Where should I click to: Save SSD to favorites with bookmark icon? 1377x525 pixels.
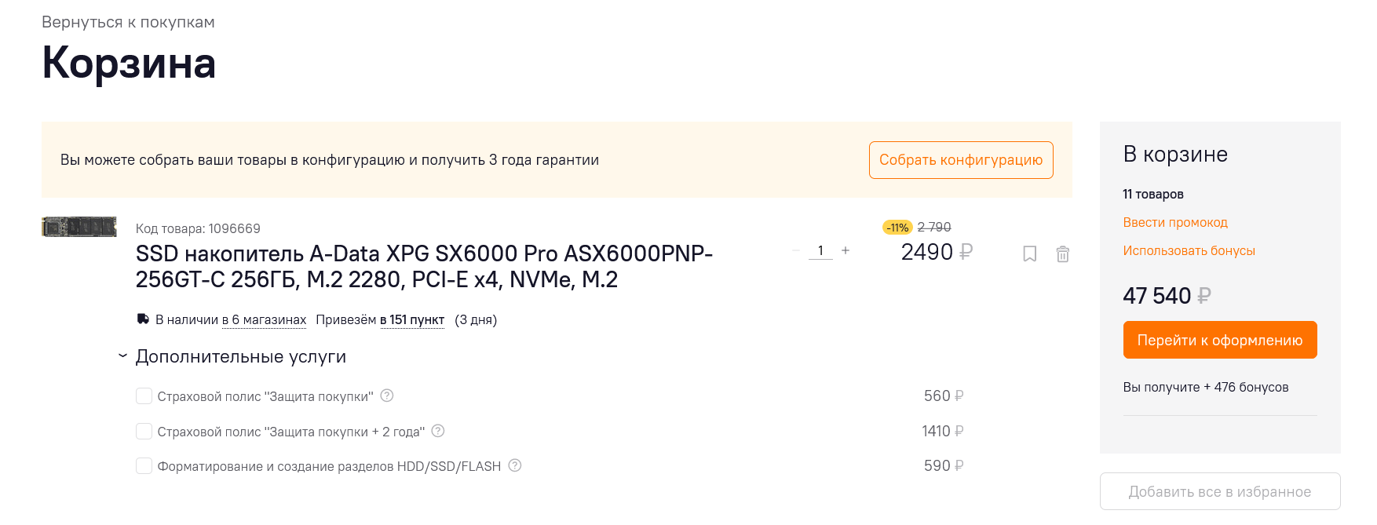click(x=1030, y=253)
